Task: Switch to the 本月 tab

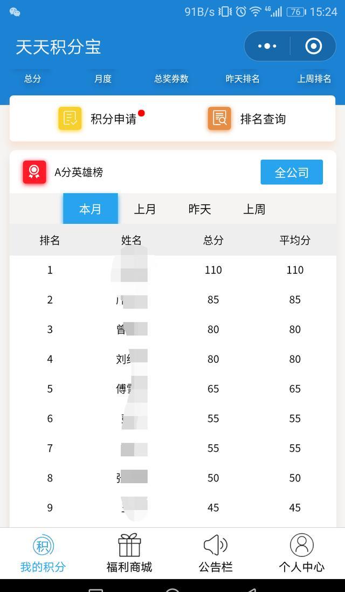Action: (90, 209)
